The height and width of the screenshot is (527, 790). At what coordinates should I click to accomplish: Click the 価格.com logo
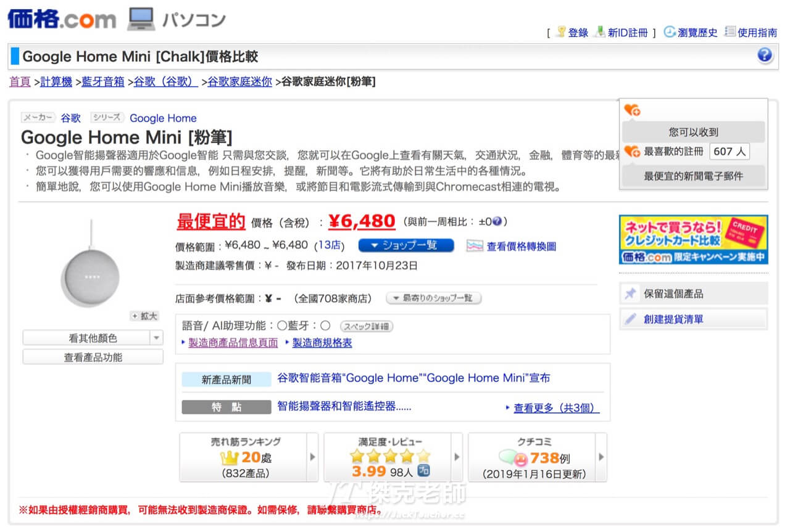click(62, 18)
